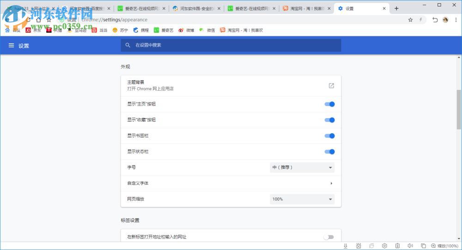Open the 淘宝网 bookmark in bookmarks bar
Screen dimensions: 462x250
click(241, 30)
